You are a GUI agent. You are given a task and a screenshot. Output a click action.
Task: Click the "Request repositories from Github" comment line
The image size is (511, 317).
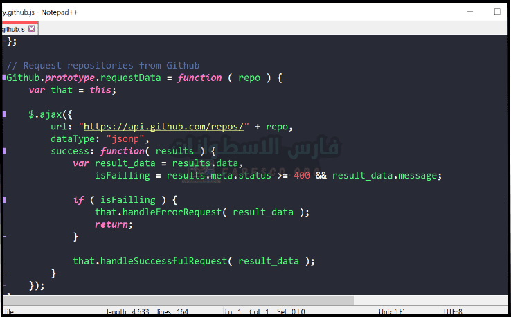tap(102, 66)
